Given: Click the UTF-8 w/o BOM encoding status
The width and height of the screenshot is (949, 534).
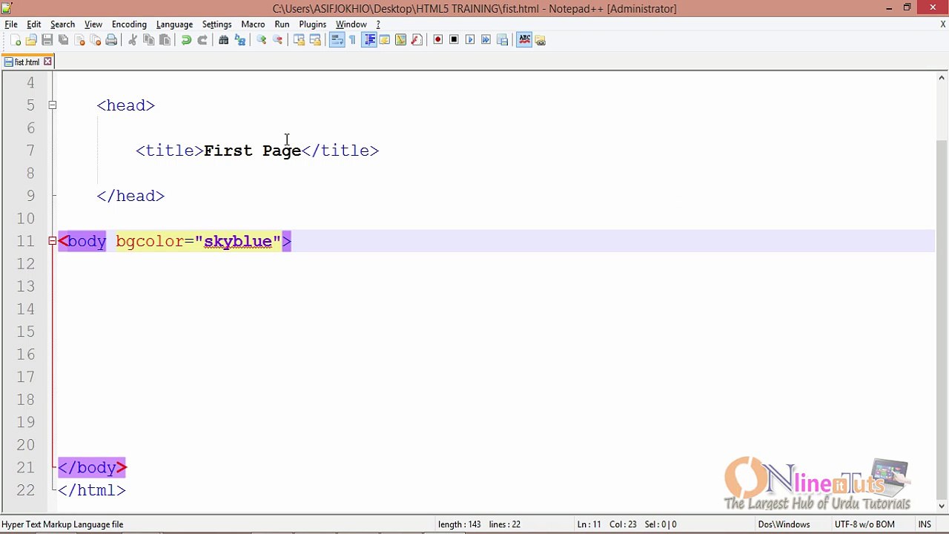Looking at the screenshot, I should click(864, 524).
